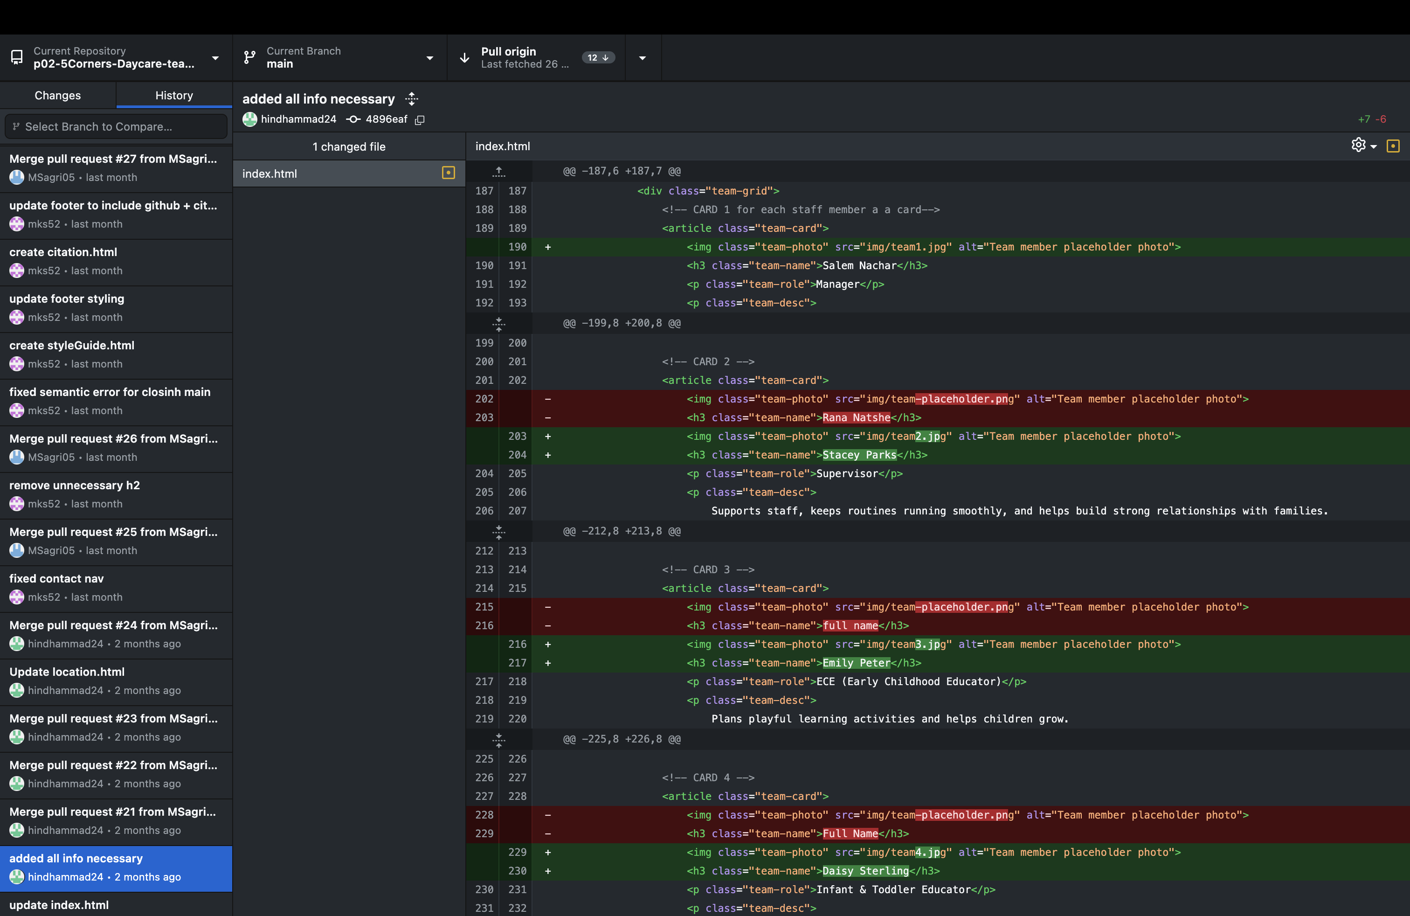The width and height of the screenshot is (1410, 916).
Task: Click the repository book icon
Action: coord(16,57)
